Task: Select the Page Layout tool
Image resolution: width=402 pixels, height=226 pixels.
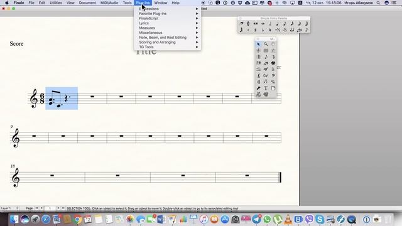Action: (x=273, y=88)
